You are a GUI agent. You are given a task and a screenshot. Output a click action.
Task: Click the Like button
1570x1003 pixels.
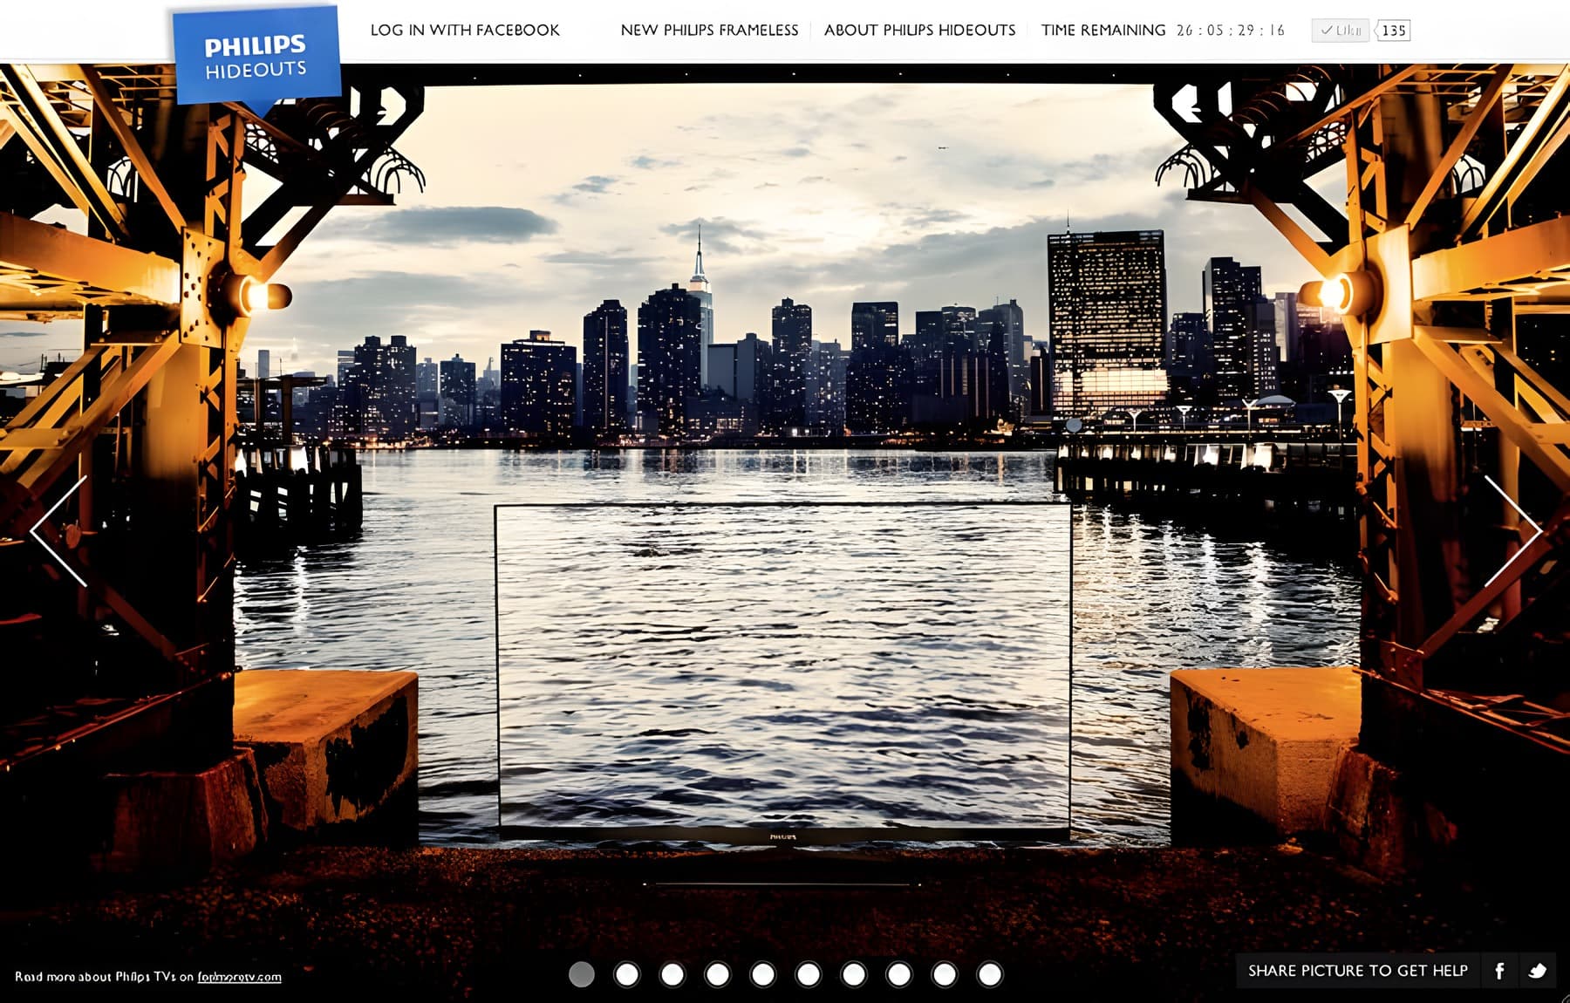pyautogui.click(x=1341, y=31)
